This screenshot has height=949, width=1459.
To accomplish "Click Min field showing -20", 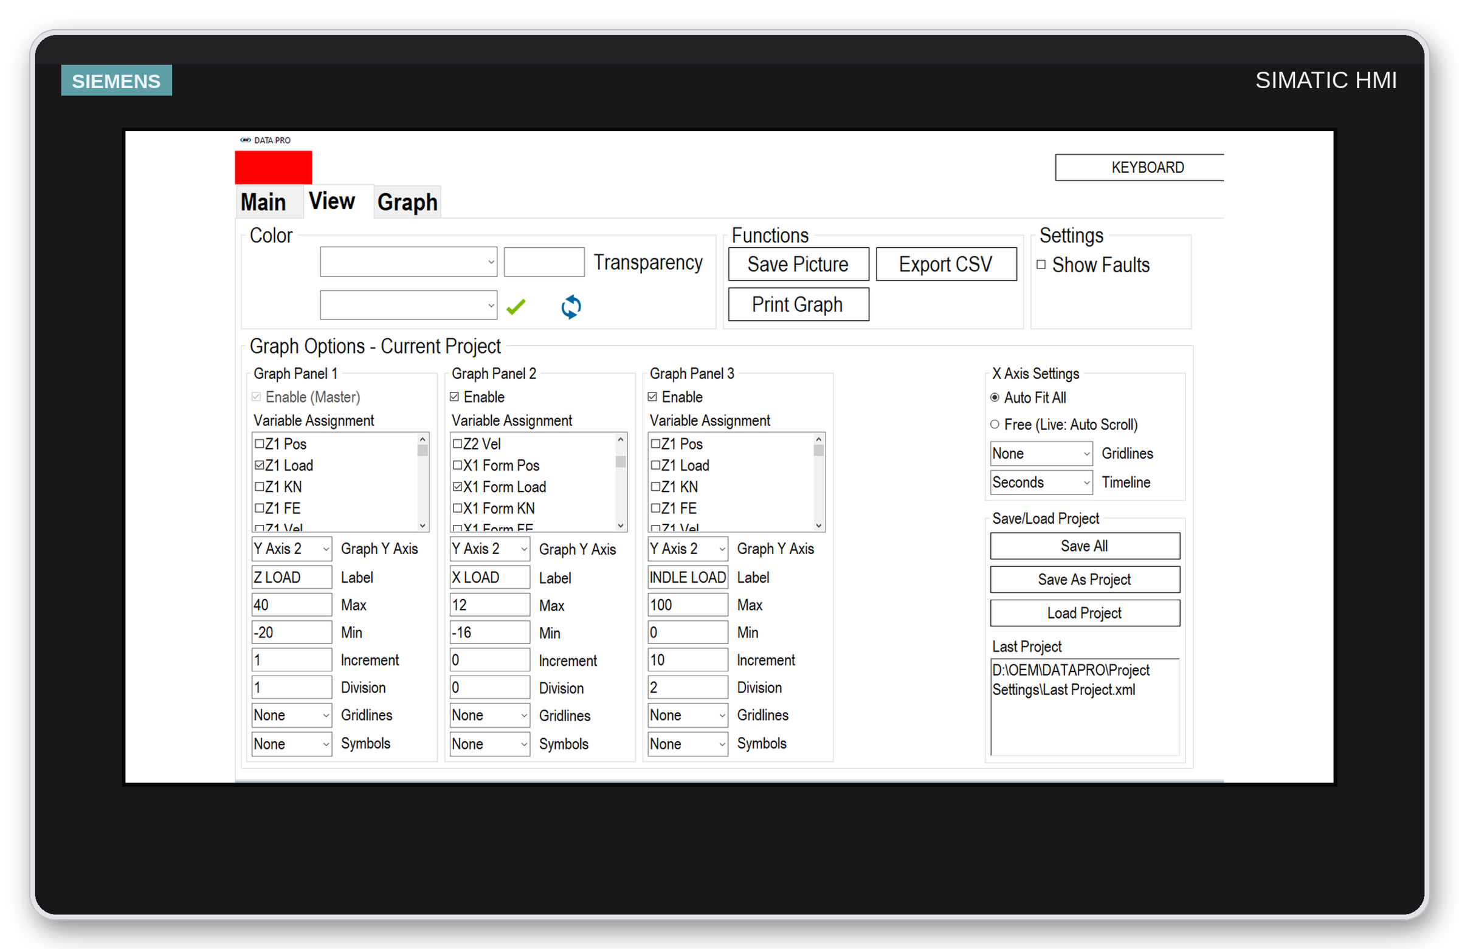I will (292, 633).
